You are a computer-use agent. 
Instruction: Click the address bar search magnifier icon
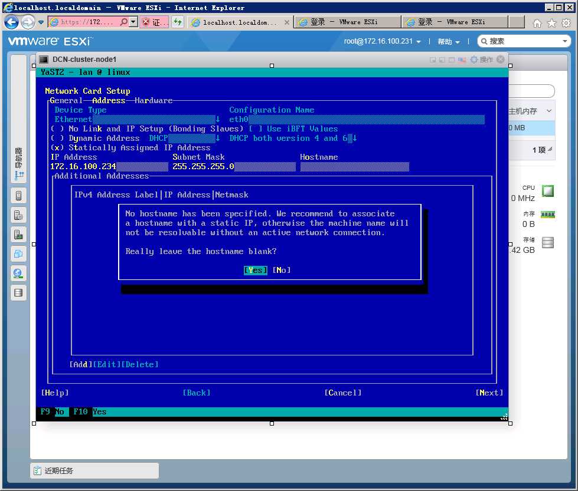[x=124, y=22]
